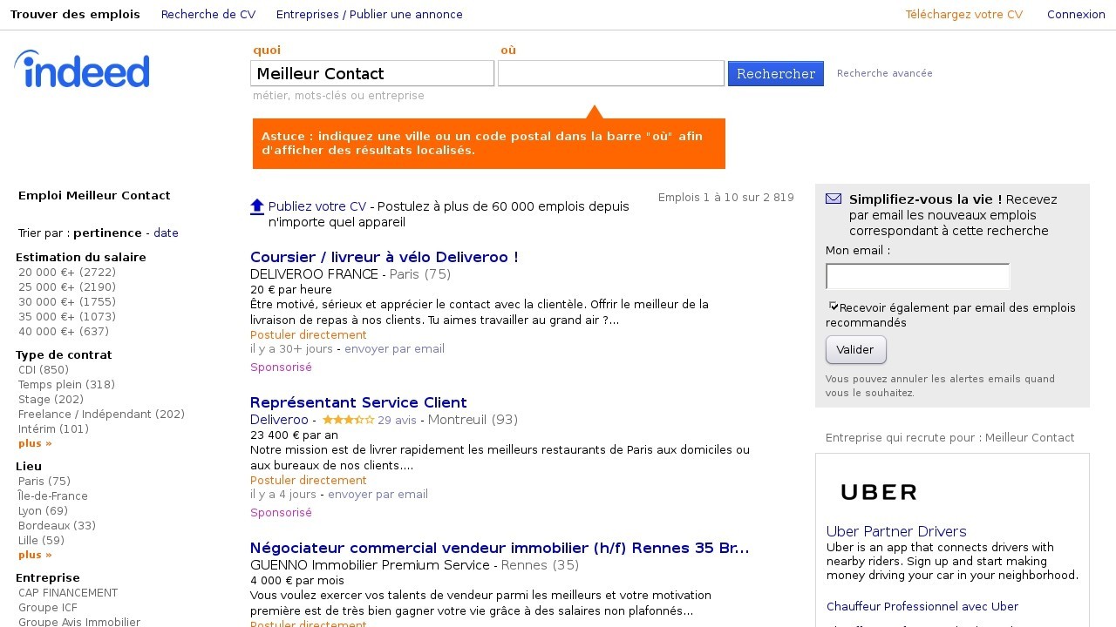This screenshot has height=627, width=1116.
Task: Click envoyer par email for Représentant job
Action: coord(378,495)
